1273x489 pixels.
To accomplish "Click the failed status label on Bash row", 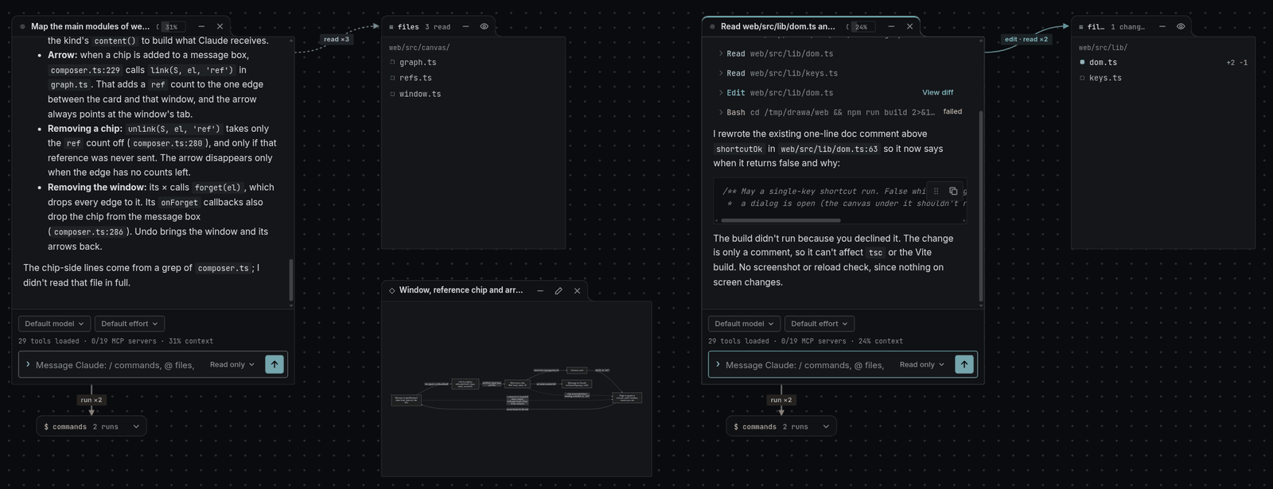I will (952, 112).
